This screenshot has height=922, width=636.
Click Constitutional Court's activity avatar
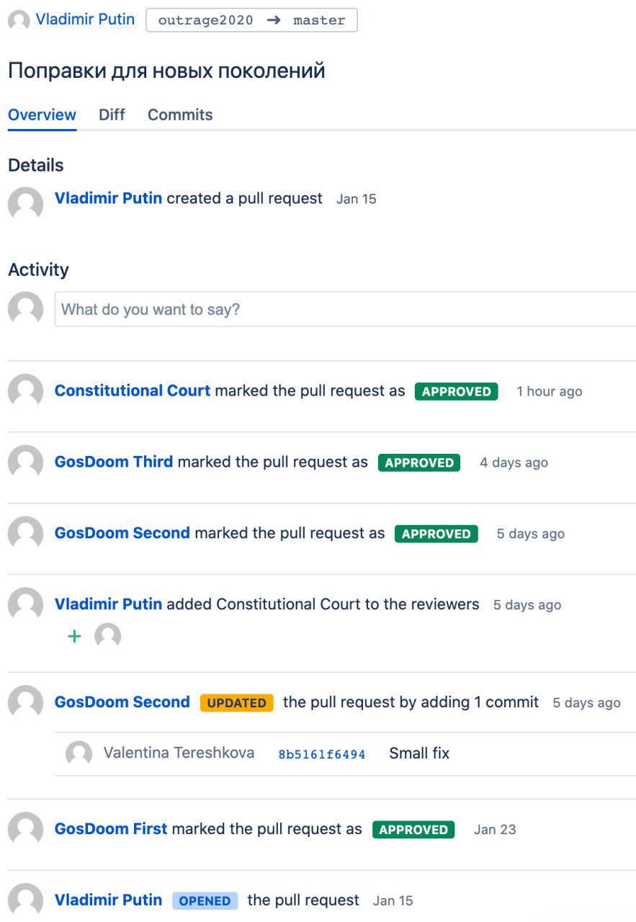click(x=25, y=391)
